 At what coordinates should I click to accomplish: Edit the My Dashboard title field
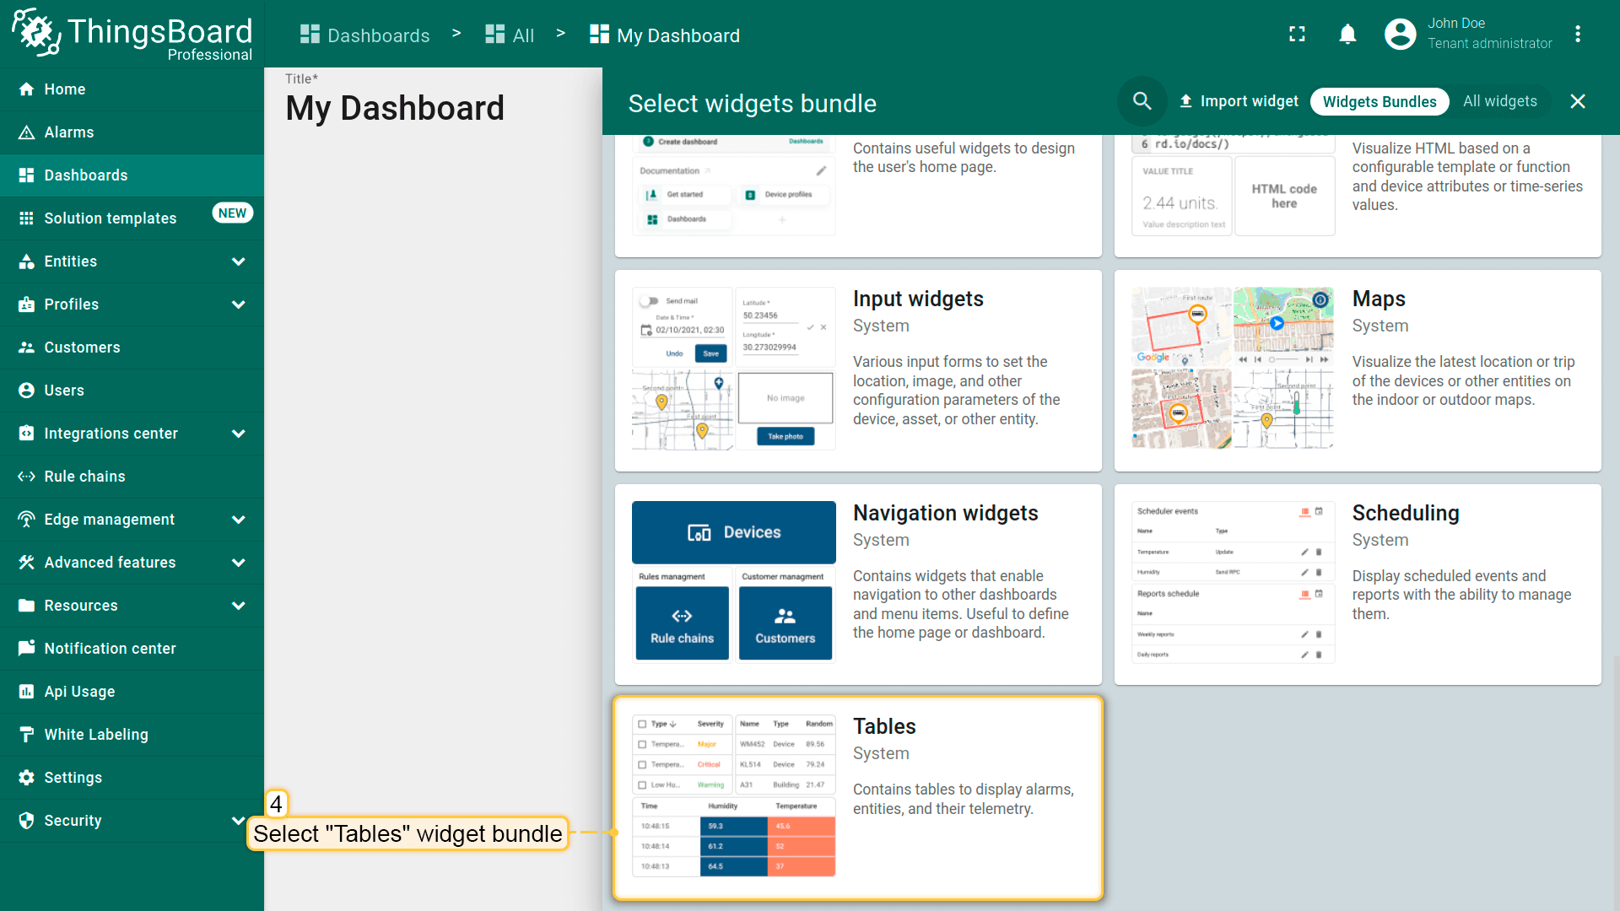(395, 108)
